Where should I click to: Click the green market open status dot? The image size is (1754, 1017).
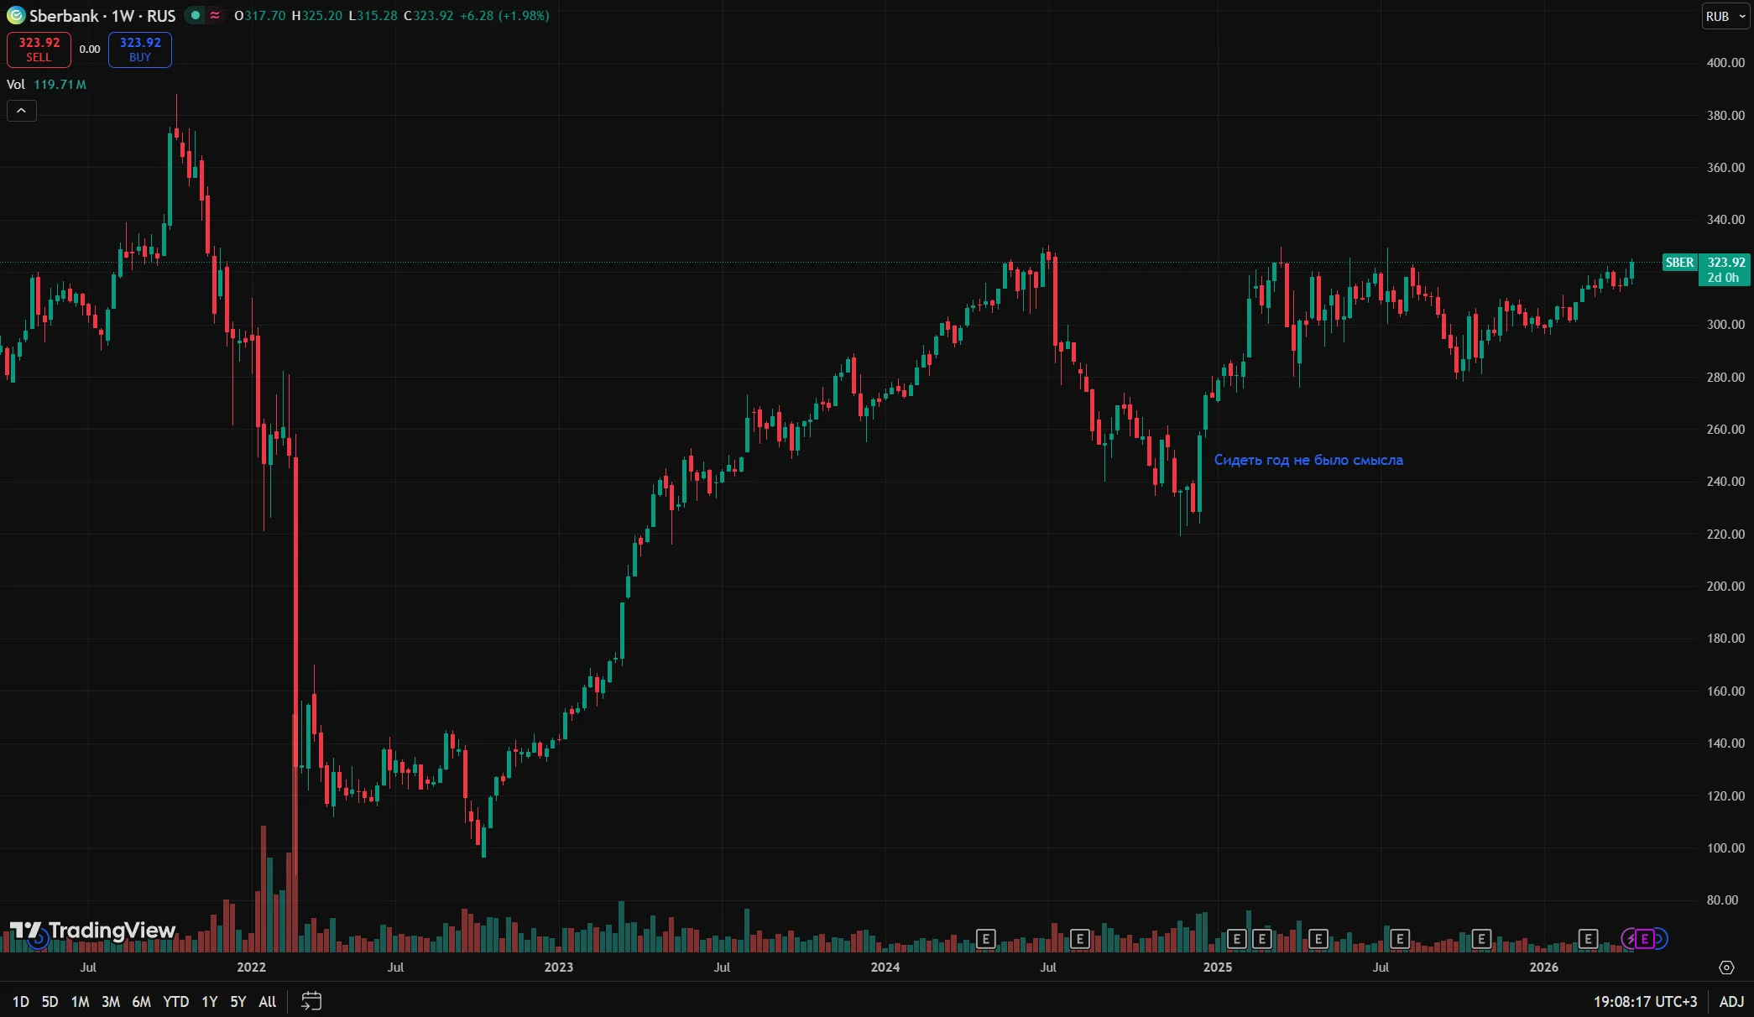[196, 16]
